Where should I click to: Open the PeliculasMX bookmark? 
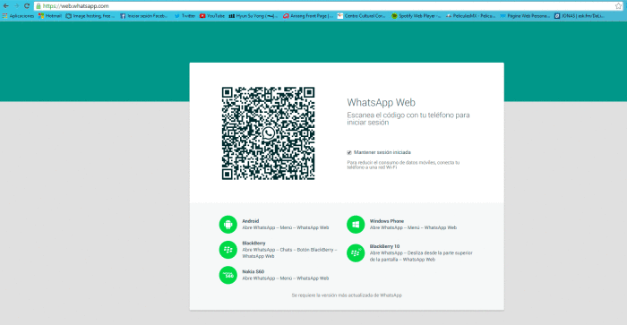click(470, 16)
